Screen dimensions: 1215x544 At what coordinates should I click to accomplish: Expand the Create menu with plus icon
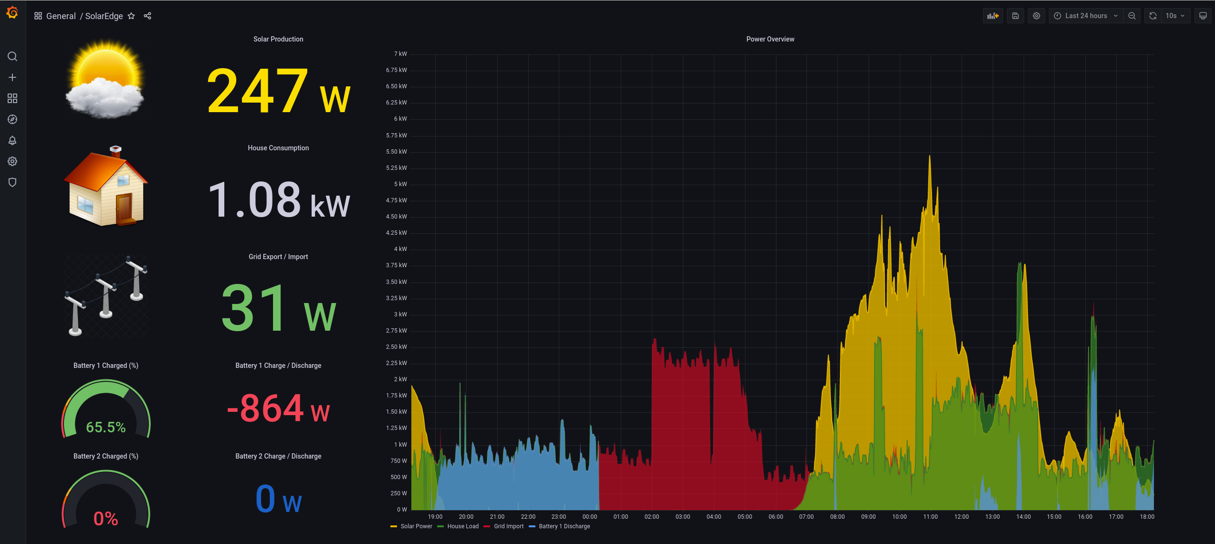(x=12, y=77)
